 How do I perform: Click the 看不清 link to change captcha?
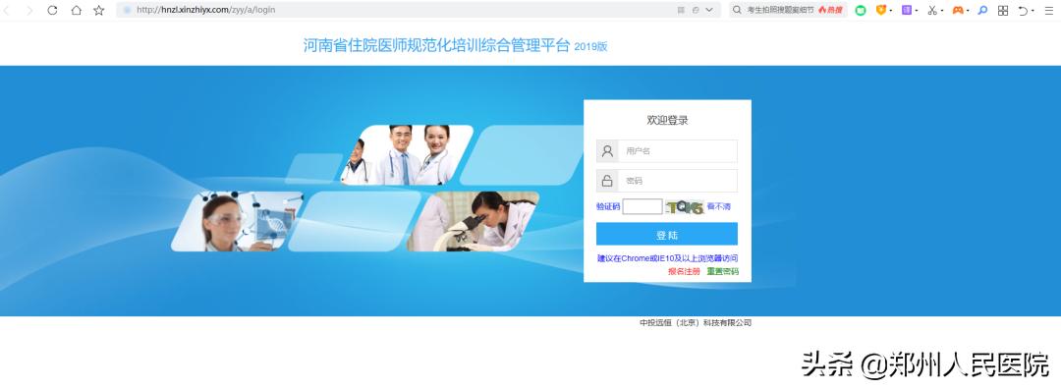pos(718,206)
